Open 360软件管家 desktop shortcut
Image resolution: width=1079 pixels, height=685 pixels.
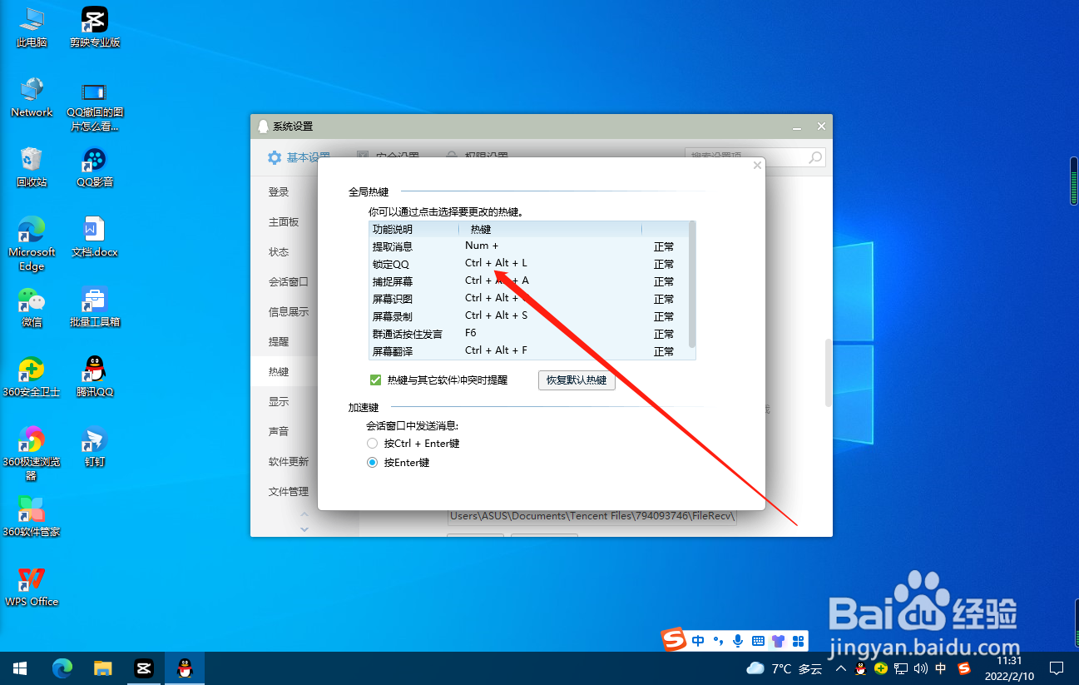coord(32,517)
